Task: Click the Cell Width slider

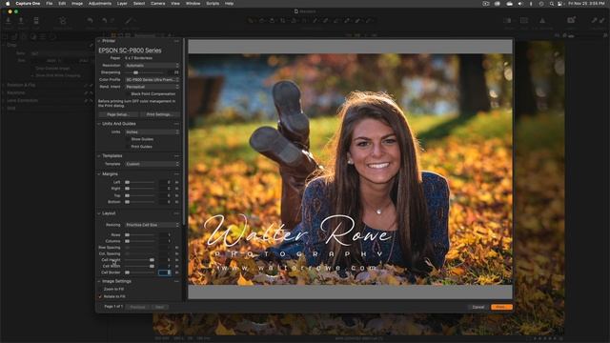Action: (140, 267)
